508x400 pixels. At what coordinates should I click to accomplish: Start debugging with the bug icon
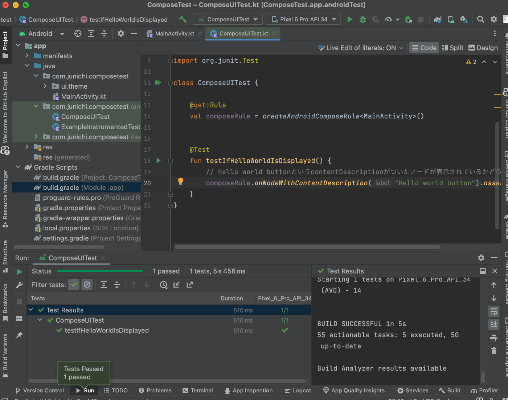362,19
